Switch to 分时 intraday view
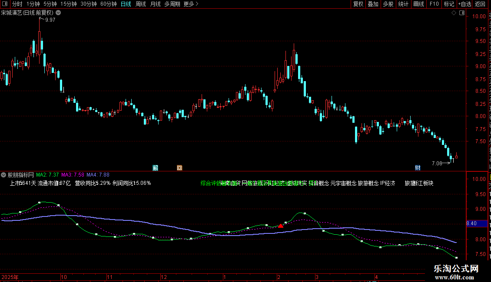This screenshot has height=282, width=491. pos(17,4)
